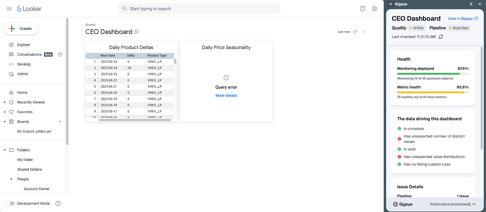The width and height of the screenshot is (486, 212).
Task: Click the query error warning icon
Action: 226,78
